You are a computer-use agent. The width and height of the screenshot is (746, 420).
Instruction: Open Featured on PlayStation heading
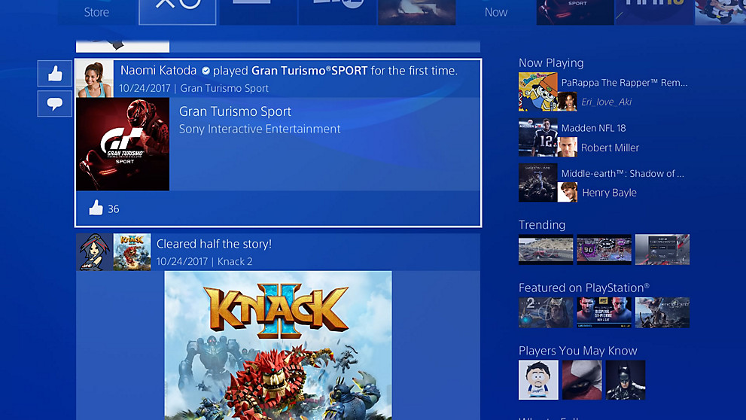583,288
